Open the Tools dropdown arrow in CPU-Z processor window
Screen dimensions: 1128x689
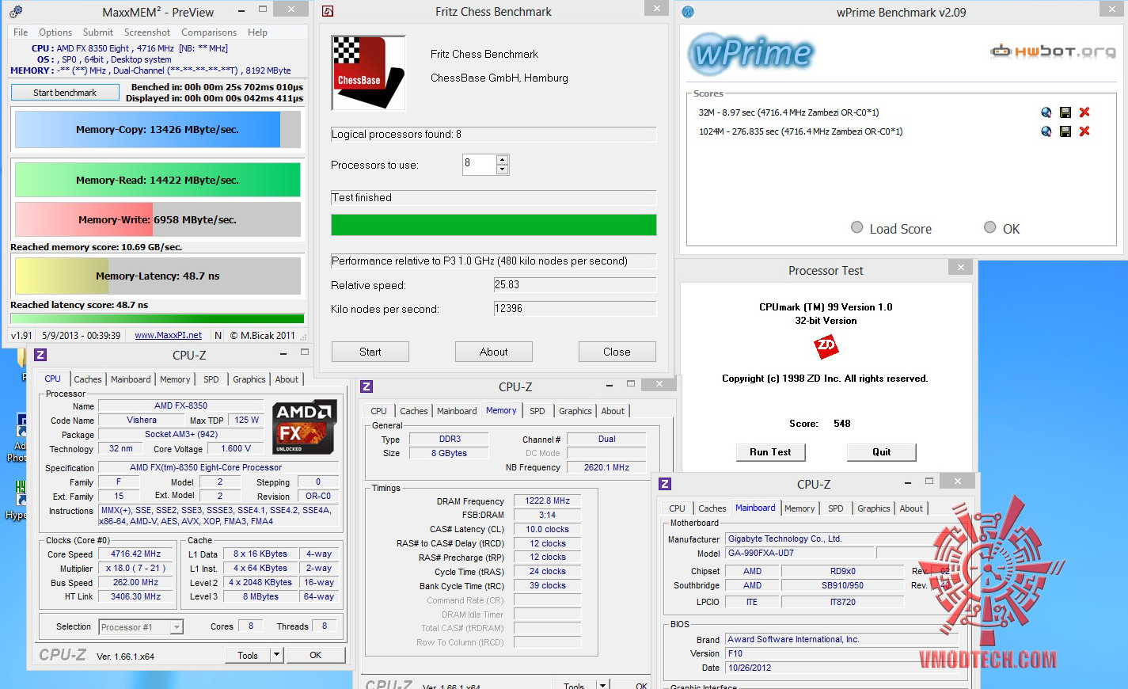pyautogui.click(x=276, y=655)
